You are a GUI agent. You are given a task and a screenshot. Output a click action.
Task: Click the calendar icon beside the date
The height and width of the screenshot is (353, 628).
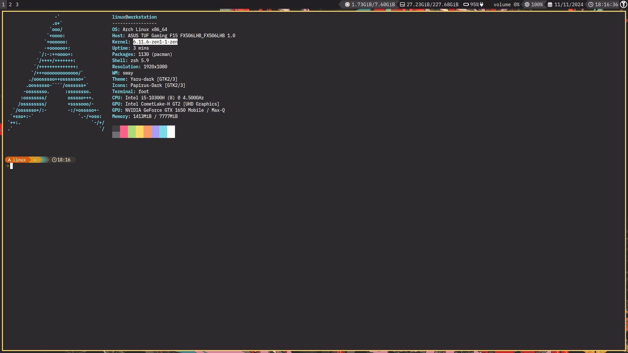(x=550, y=5)
